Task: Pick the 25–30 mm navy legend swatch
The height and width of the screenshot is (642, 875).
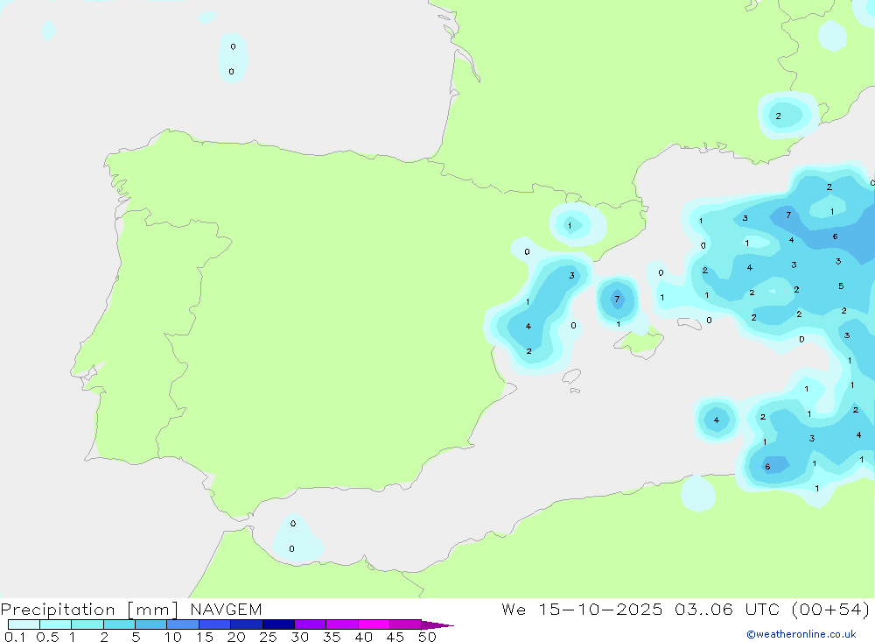Action: pos(278,624)
